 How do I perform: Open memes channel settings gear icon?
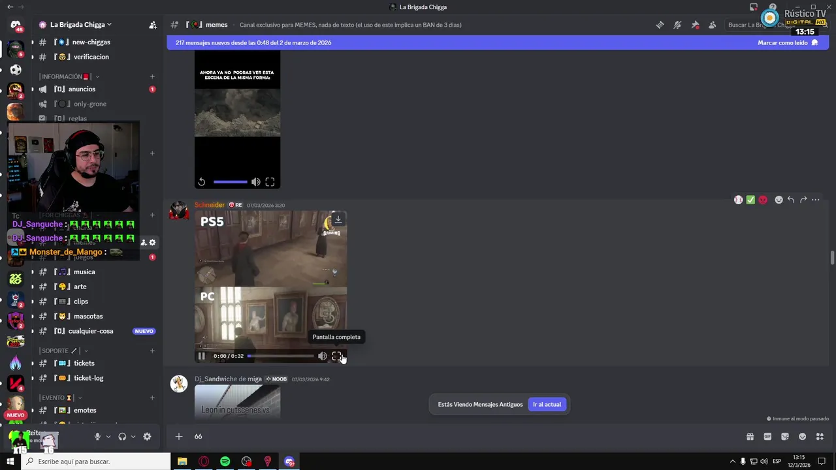coord(153,242)
